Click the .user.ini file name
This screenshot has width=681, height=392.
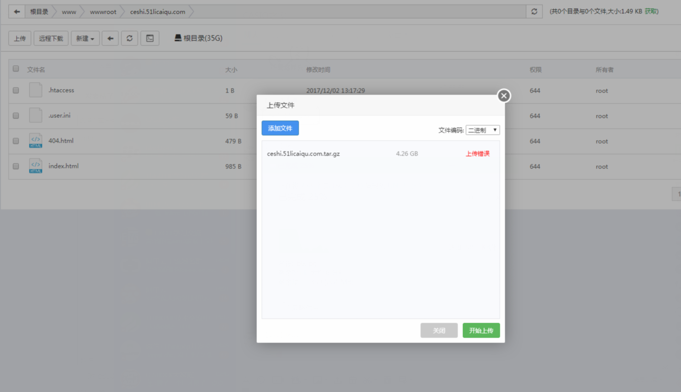pos(59,116)
